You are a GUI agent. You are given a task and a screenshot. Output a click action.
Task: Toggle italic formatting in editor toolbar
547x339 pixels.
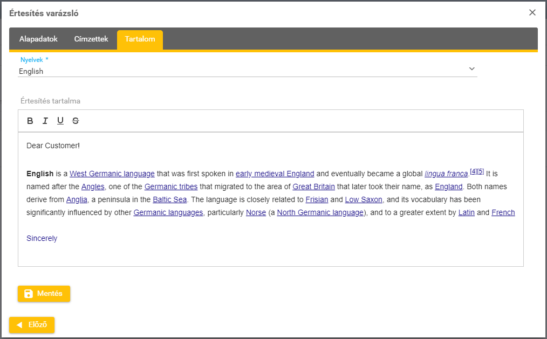pos(45,121)
